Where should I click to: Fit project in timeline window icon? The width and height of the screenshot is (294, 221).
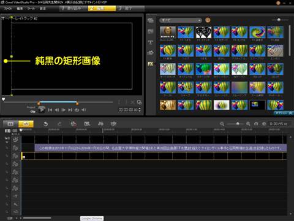coord(256,124)
